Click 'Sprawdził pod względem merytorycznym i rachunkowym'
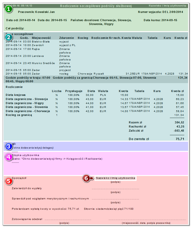The image size is (192, 228). tap(50, 199)
